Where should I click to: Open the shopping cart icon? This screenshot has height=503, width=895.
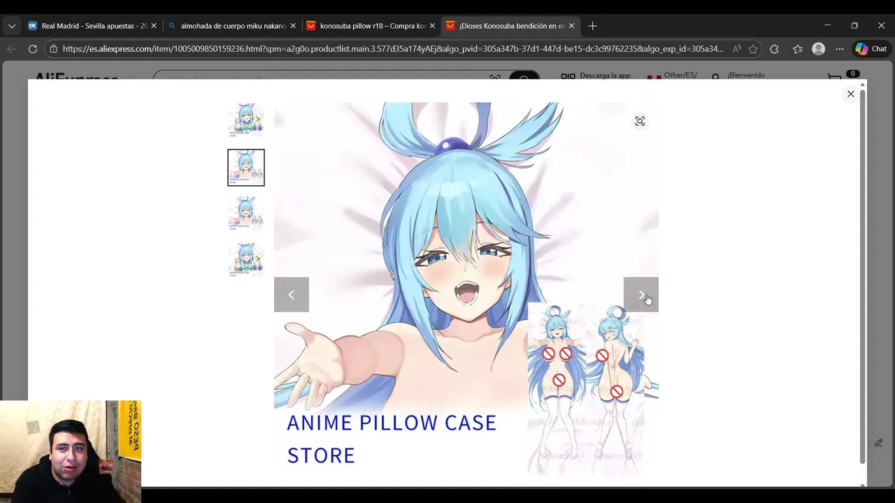coord(835,76)
